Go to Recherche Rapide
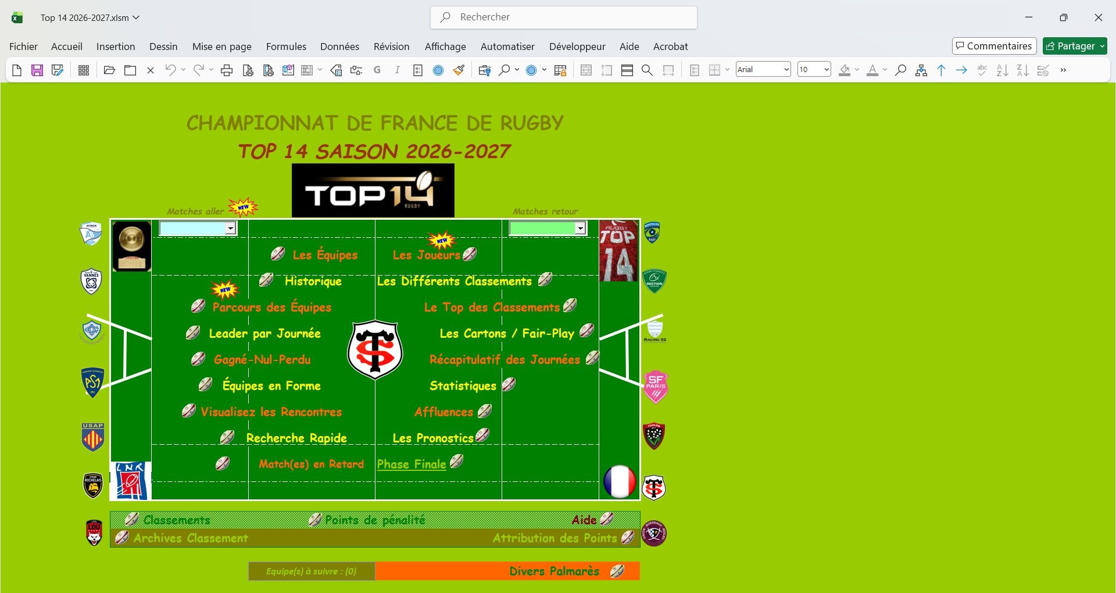 pyautogui.click(x=296, y=438)
